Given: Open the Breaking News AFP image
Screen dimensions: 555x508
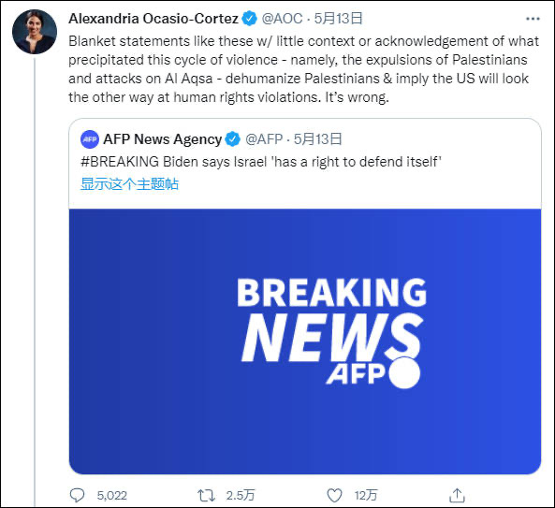Looking at the screenshot, I should tap(305, 341).
